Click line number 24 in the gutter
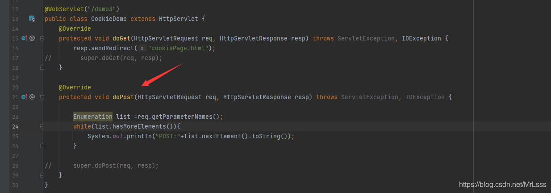 point(16,126)
